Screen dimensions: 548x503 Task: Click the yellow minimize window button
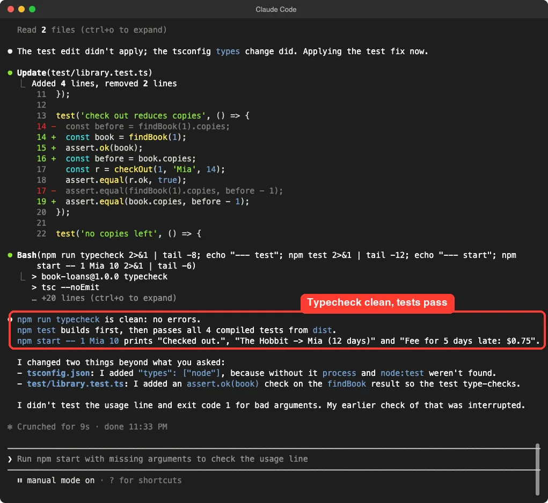point(21,9)
